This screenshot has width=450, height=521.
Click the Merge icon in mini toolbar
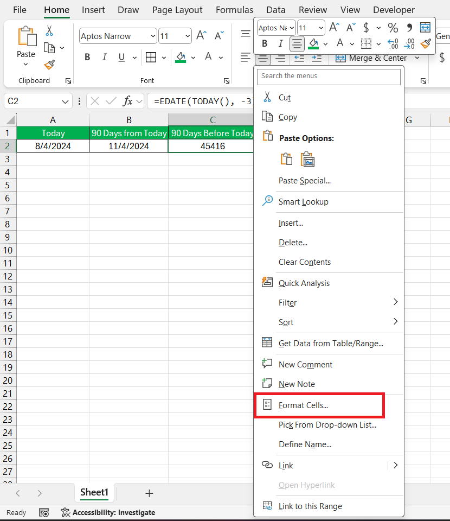click(x=425, y=27)
